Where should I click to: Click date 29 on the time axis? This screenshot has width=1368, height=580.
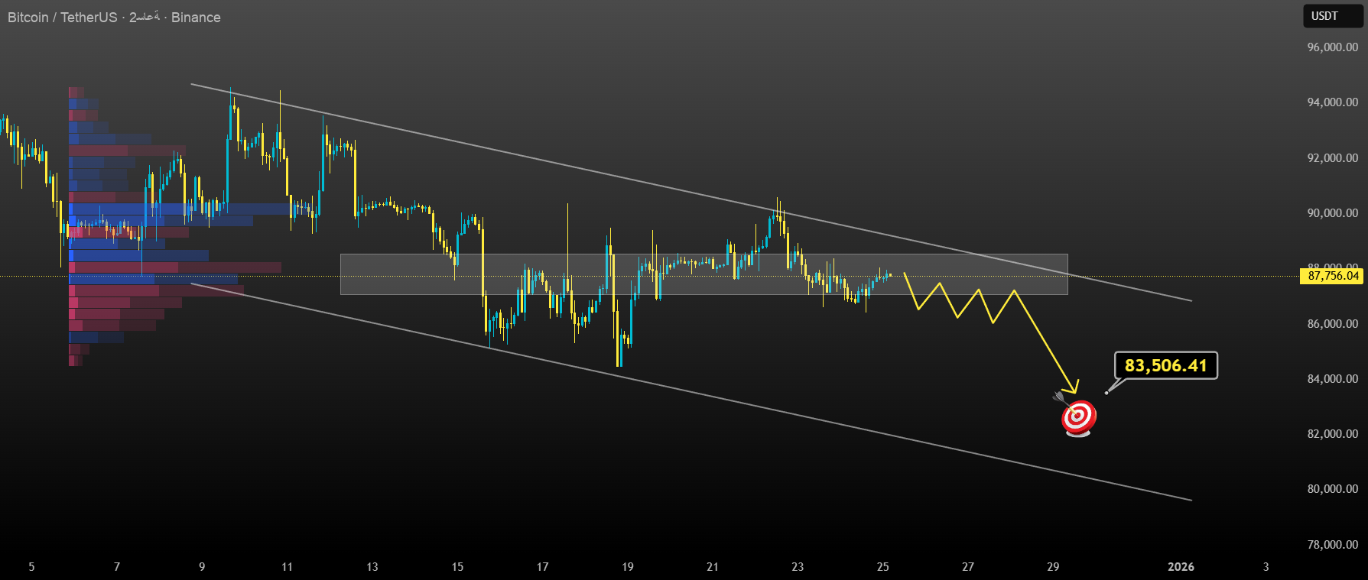click(1053, 566)
